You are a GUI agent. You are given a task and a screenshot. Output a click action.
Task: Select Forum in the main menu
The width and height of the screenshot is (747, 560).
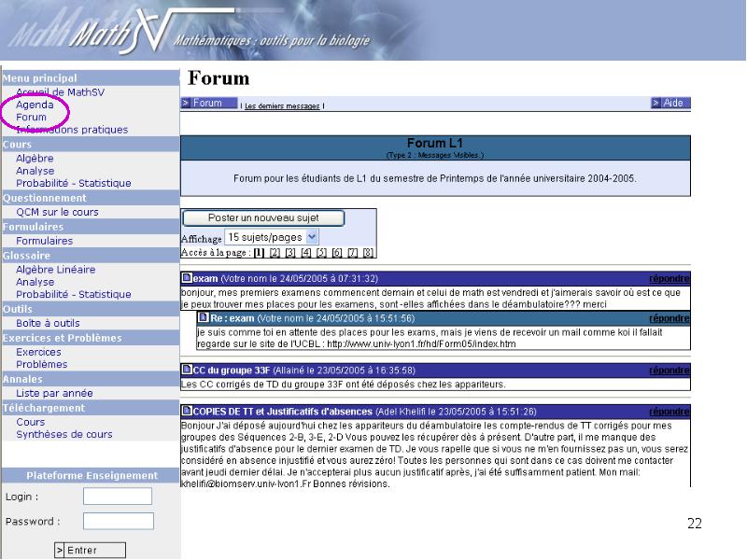coord(31,117)
